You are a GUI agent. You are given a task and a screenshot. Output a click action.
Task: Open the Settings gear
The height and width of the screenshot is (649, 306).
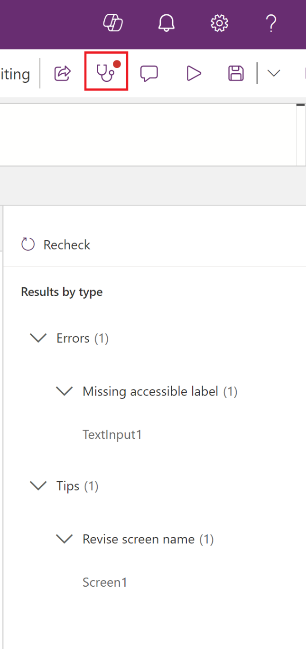coord(218,23)
